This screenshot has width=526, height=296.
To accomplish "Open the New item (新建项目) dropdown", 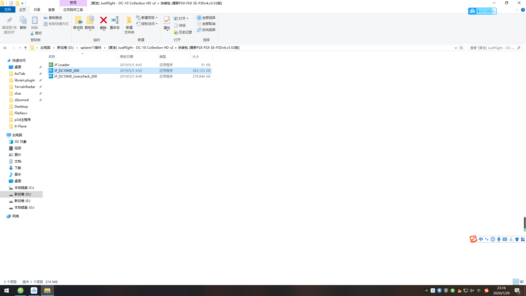I will click(147, 18).
